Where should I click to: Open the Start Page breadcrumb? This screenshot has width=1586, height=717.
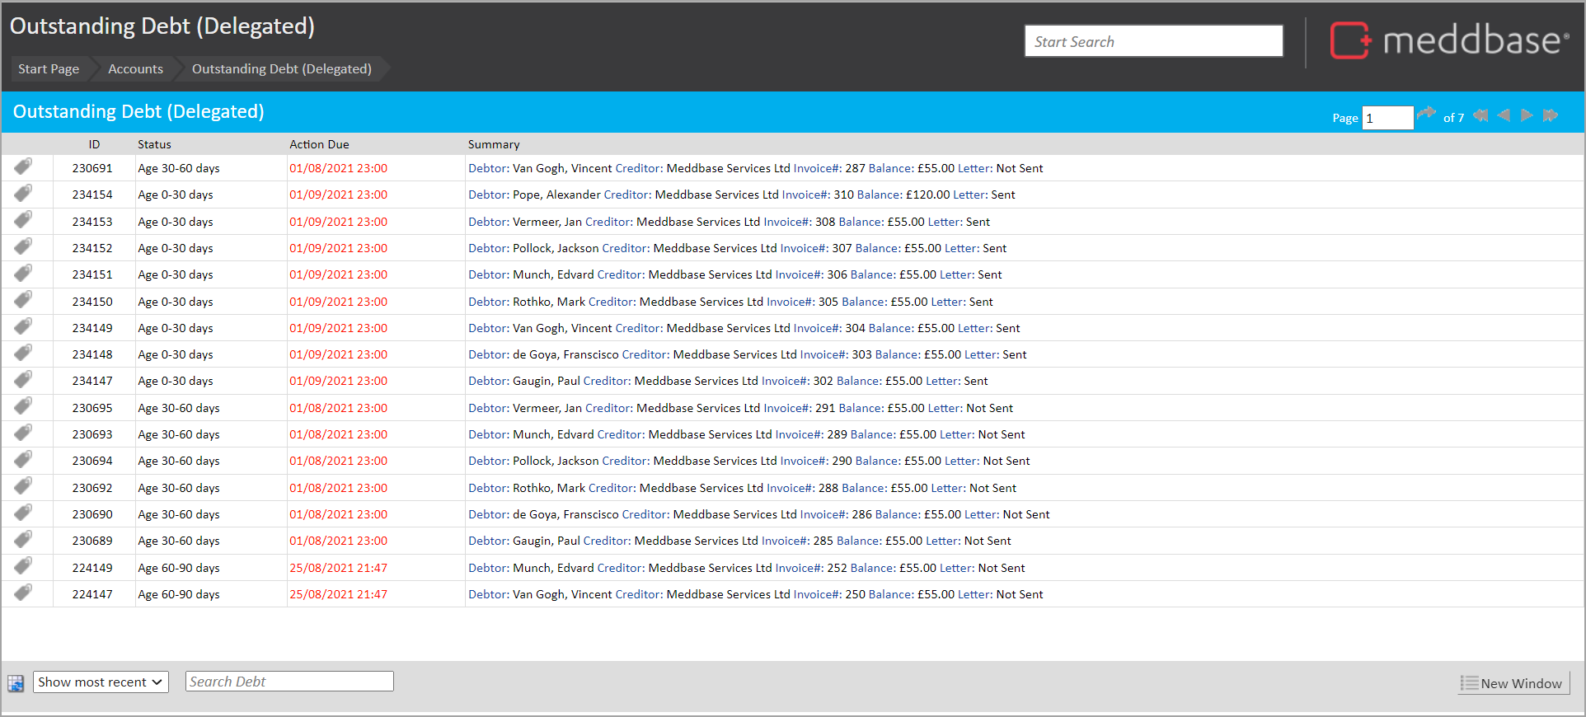(x=49, y=69)
